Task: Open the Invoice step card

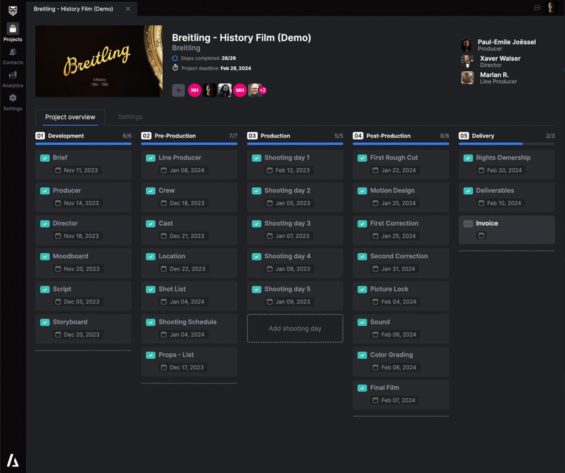Action: pos(507,230)
